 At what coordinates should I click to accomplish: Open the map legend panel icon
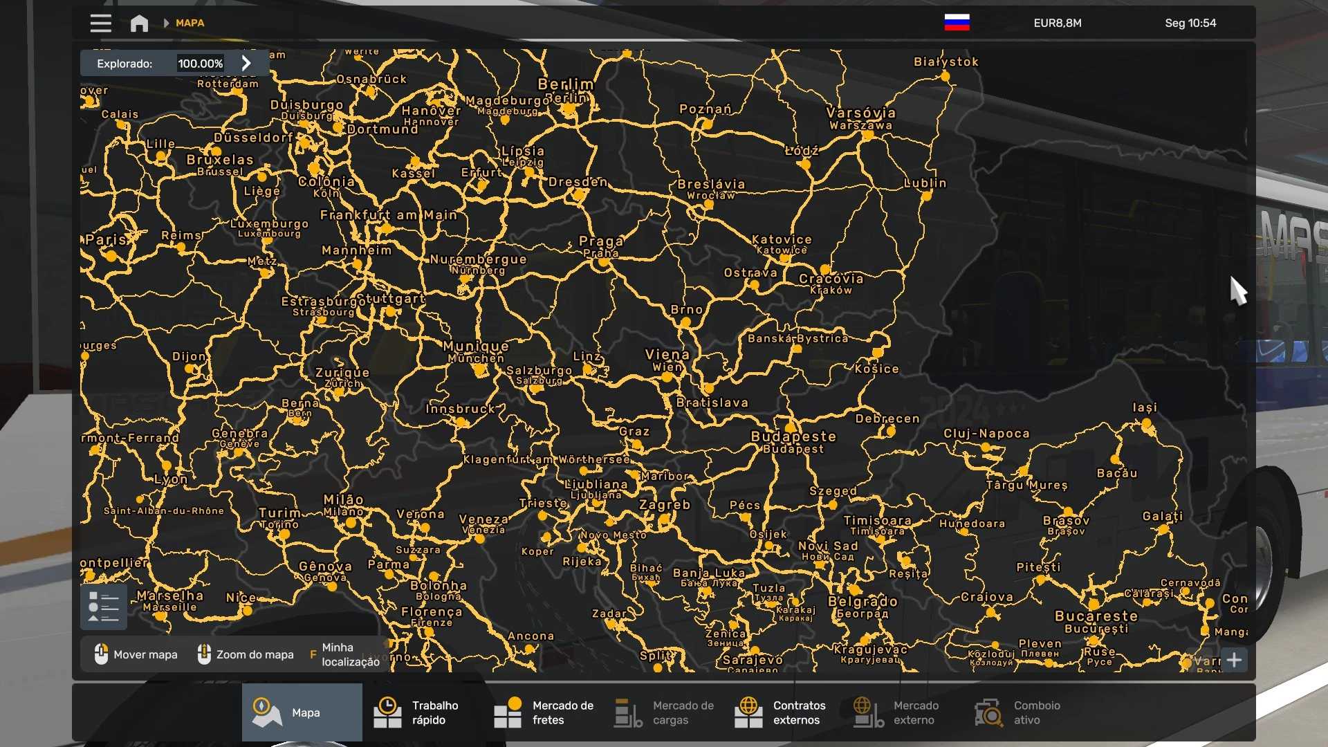point(104,607)
